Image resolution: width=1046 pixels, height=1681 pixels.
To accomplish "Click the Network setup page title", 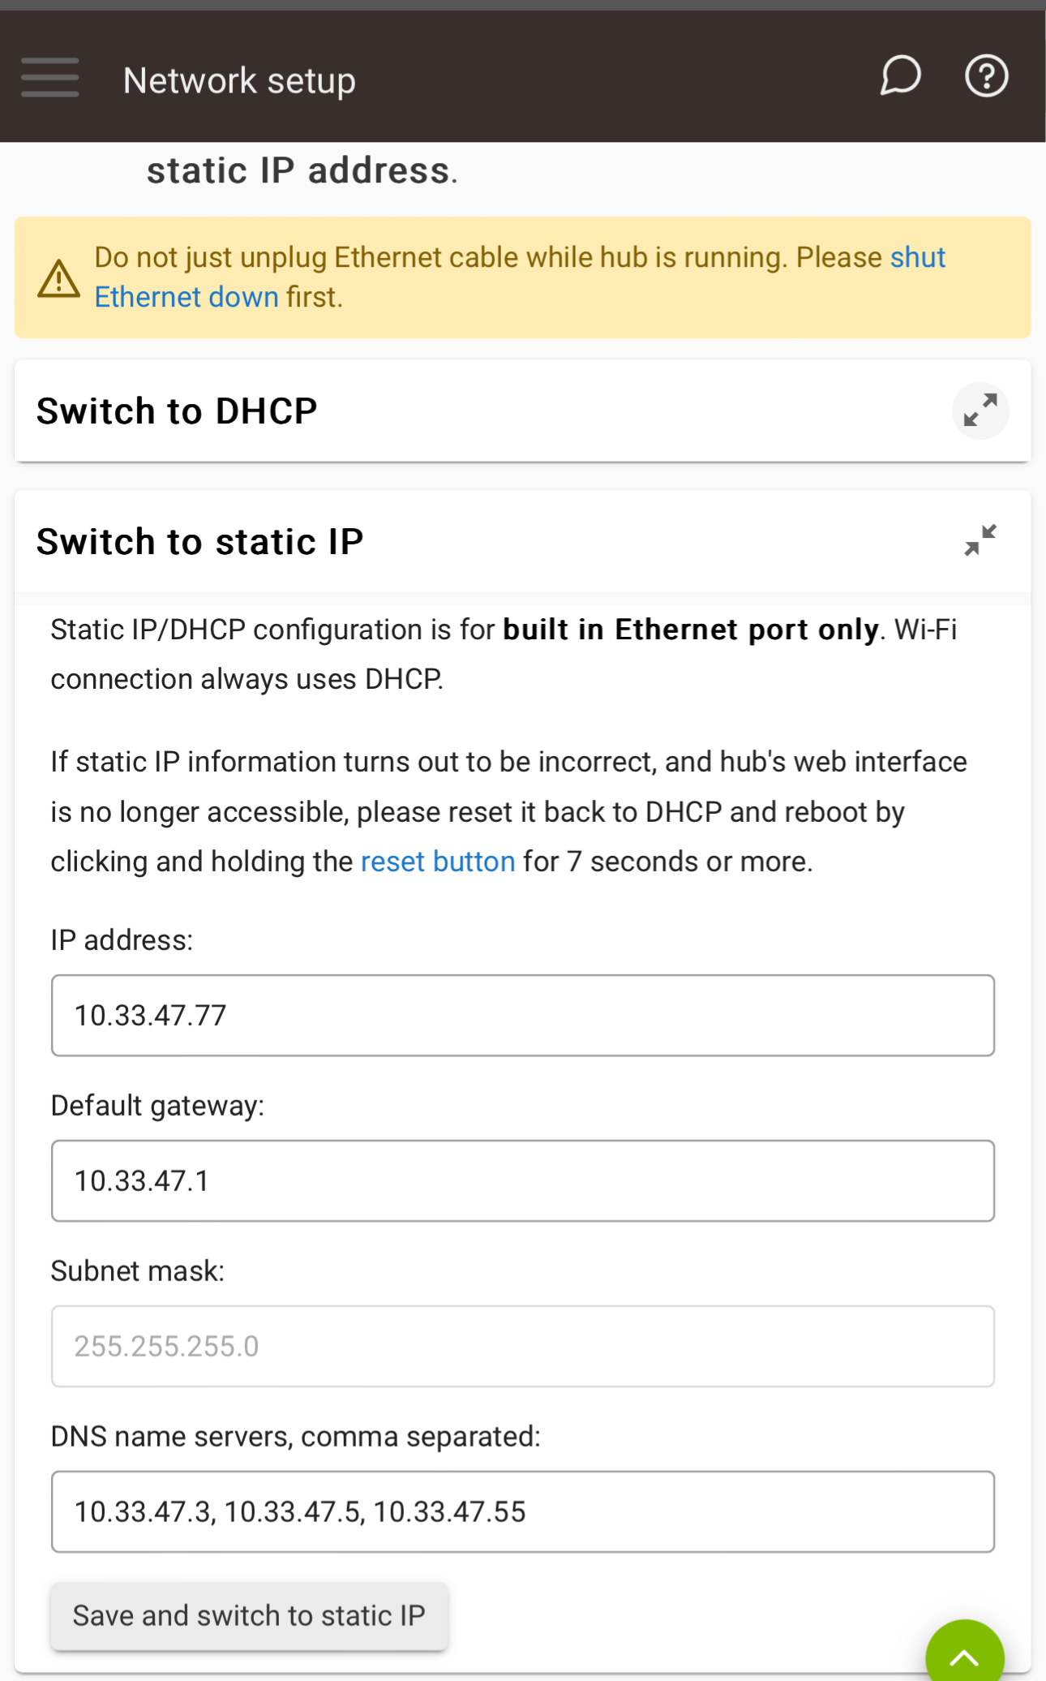I will click(x=239, y=80).
